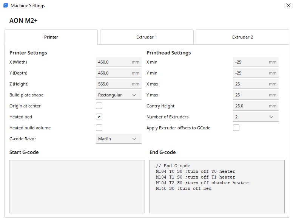Click the 'M104 T0 S0' heater line
The height and width of the screenshot is (219, 293).
click(x=196, y=171)
